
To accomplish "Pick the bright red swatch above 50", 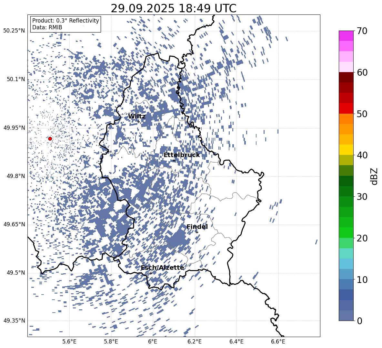I will [x=346, y=108].
